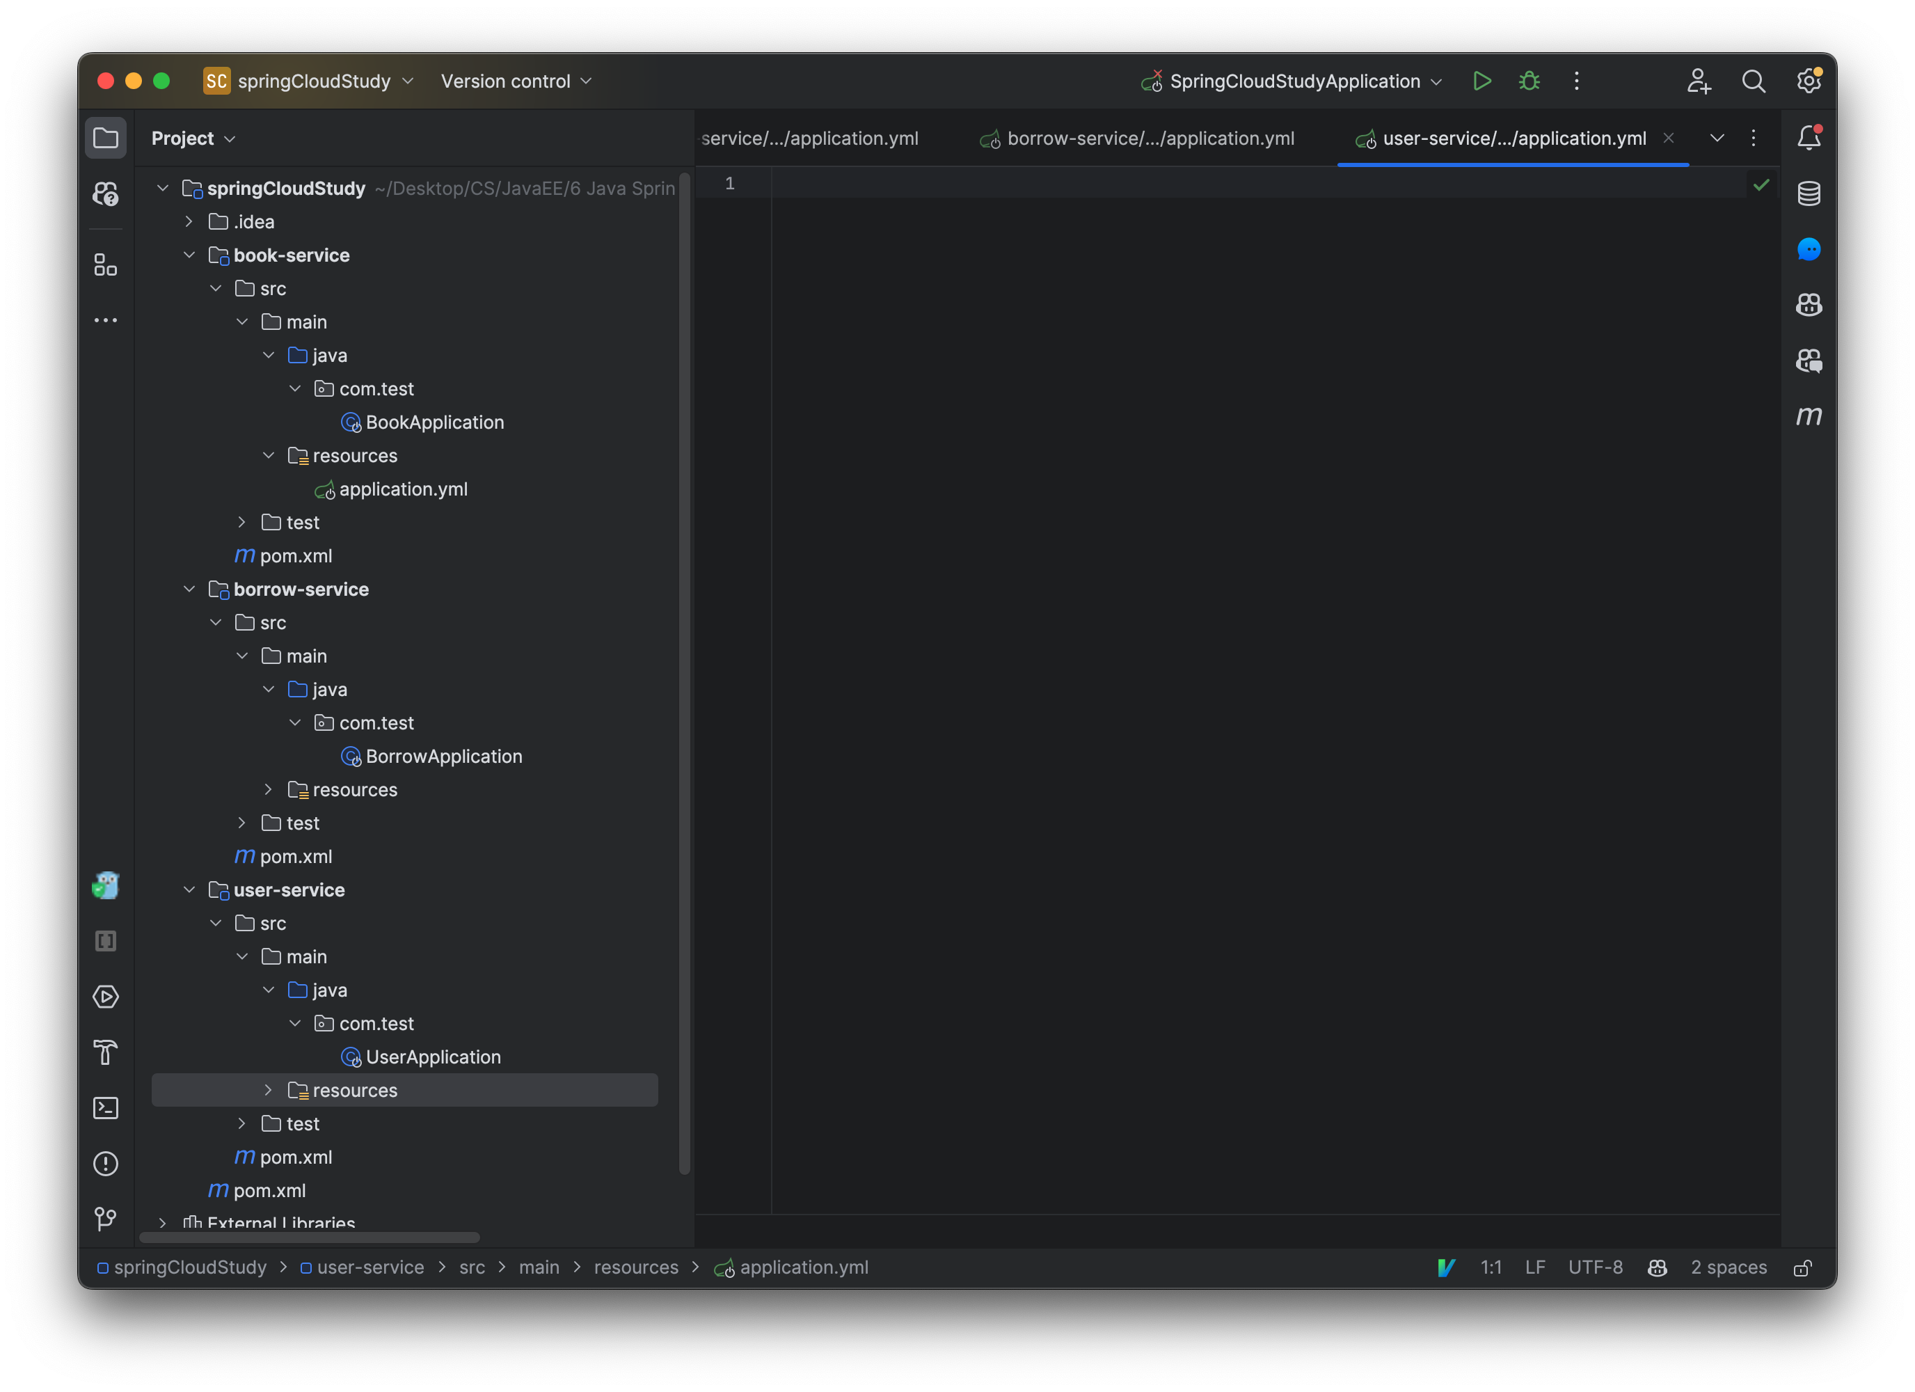Close the user-service application.yml tab
Screen dimensions: 1915x1392
click(1669, 138)
